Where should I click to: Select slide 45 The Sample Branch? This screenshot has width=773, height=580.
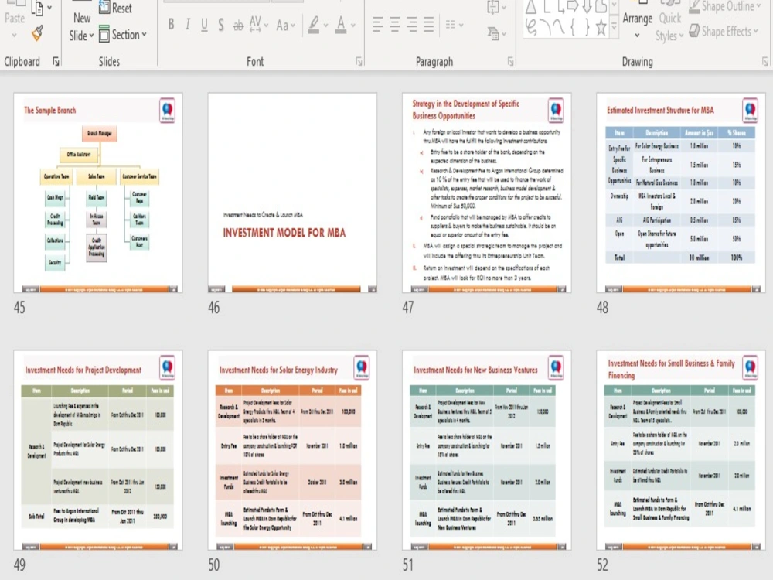coord(98,193)
